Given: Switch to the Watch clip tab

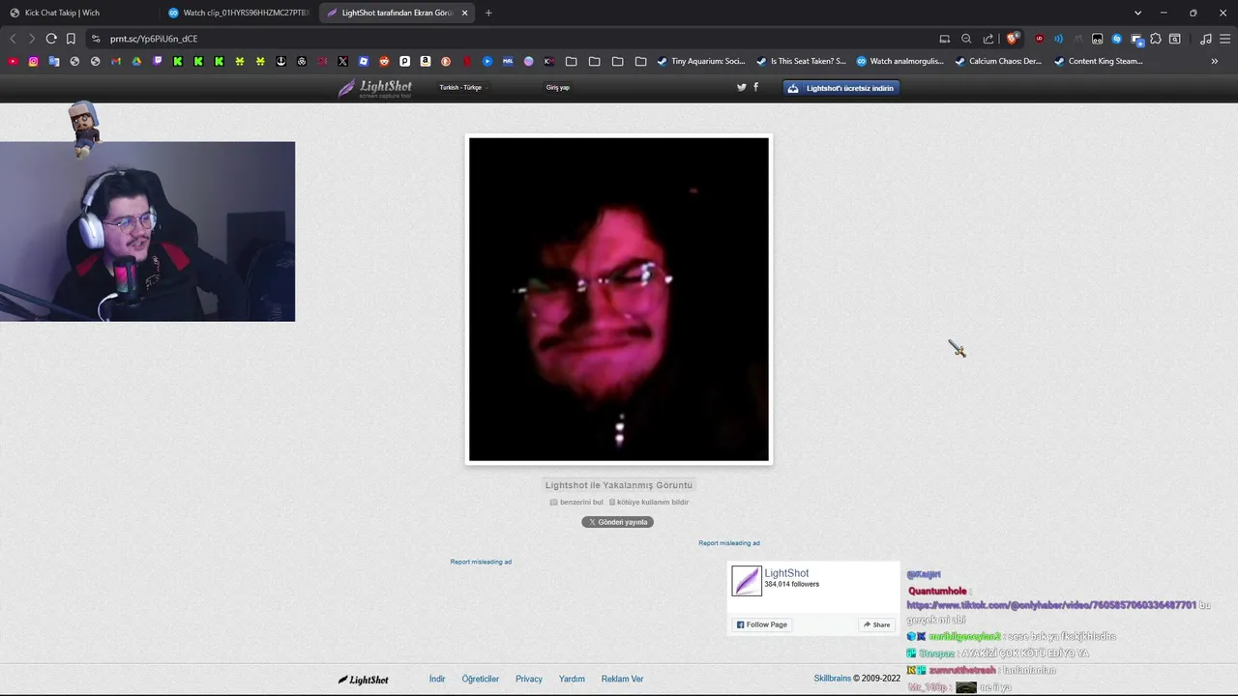Looking at the screenshot, I should (x=238, y=13).
